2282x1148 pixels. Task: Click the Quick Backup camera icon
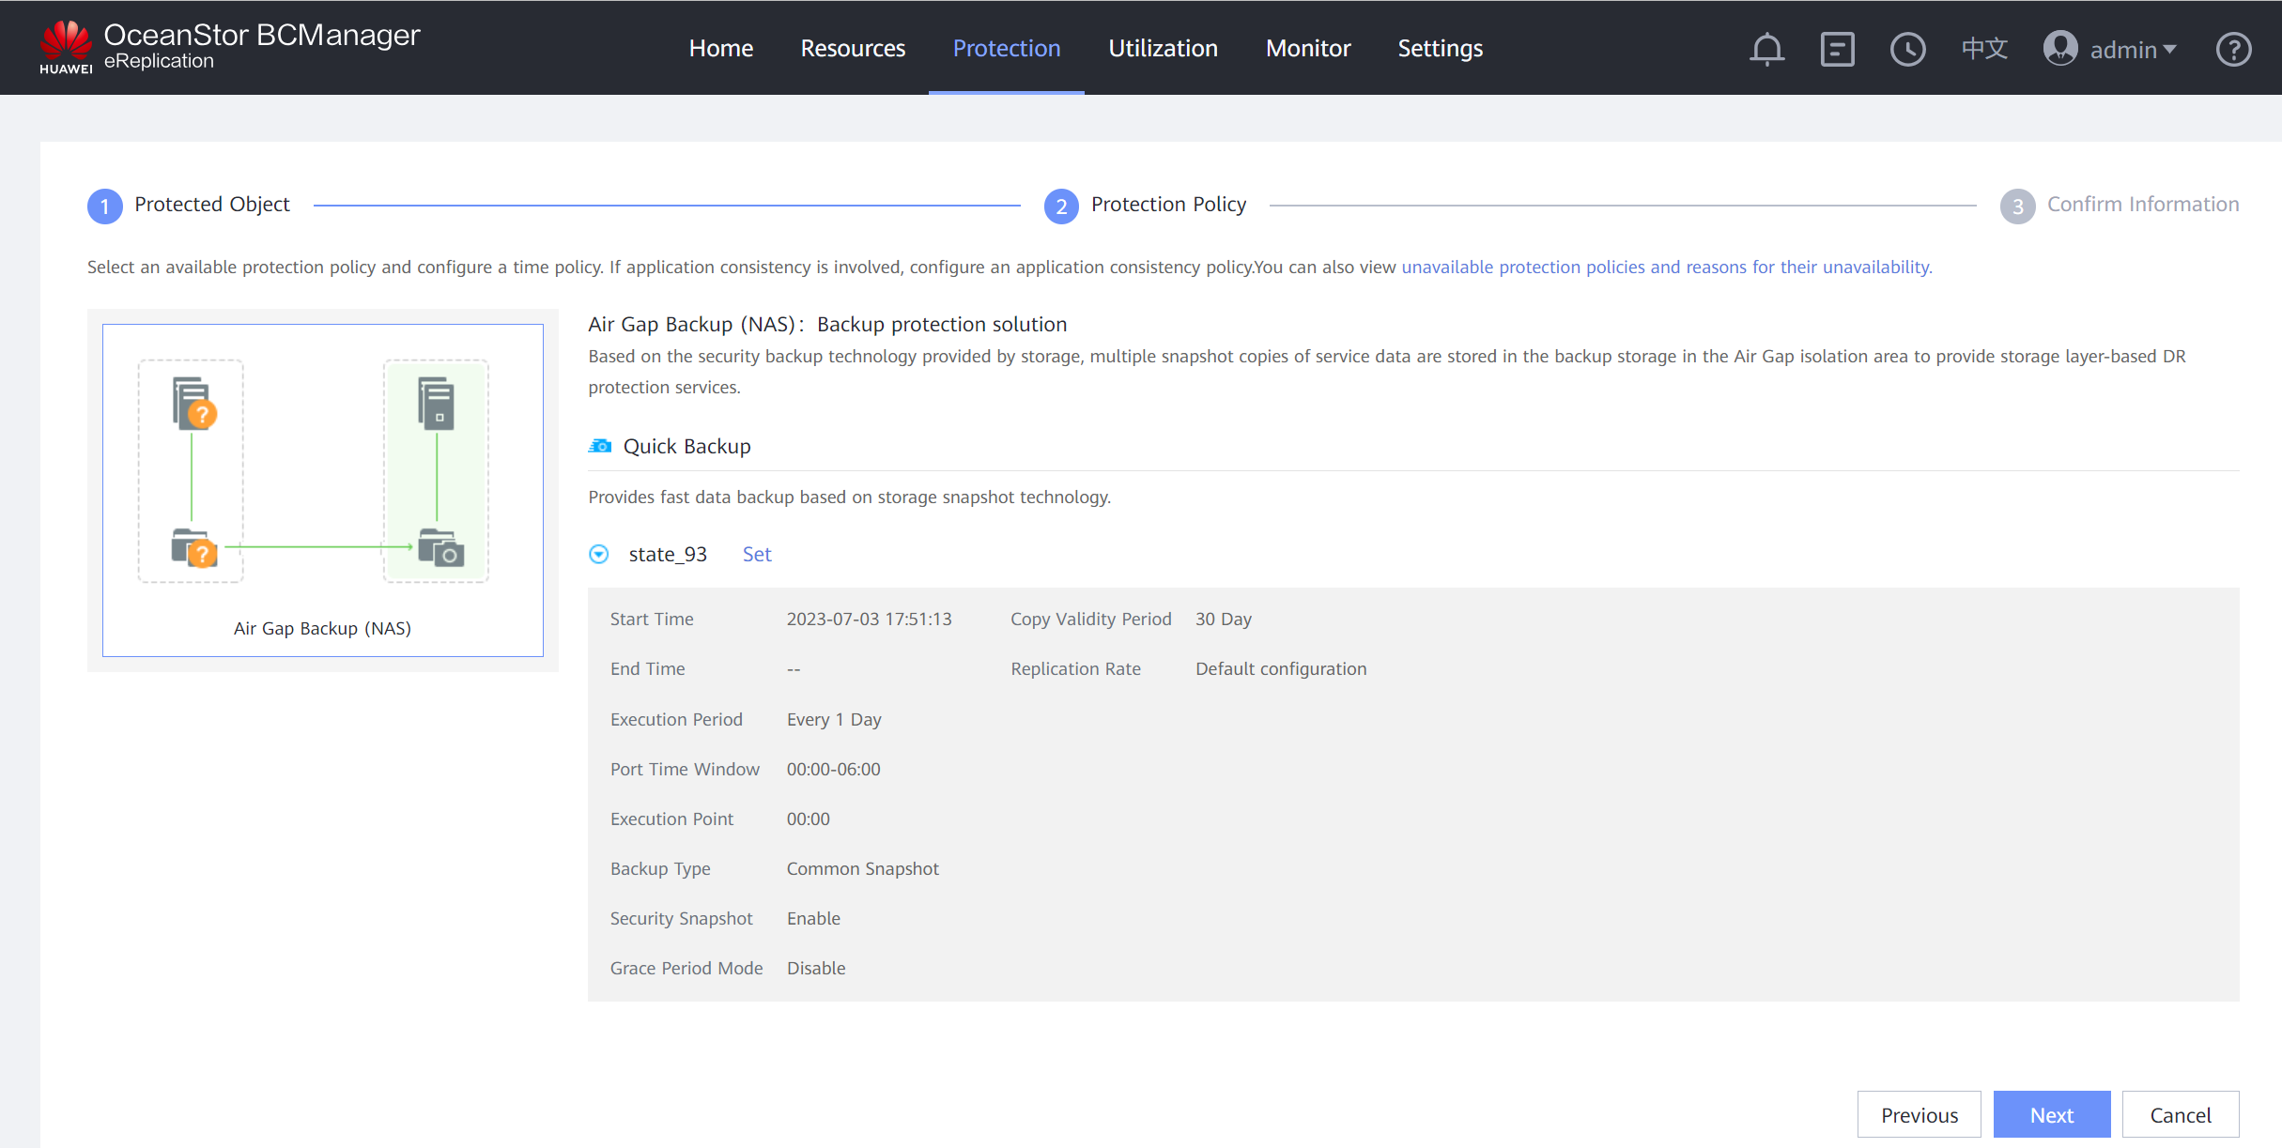coord(600,446)
